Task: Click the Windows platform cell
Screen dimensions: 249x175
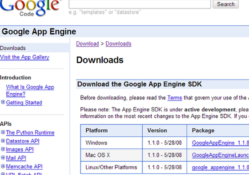Action: (112, 143)
